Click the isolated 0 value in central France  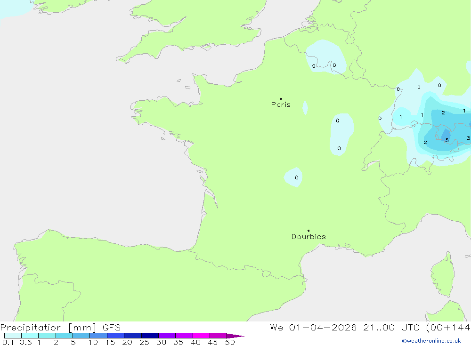296,177
